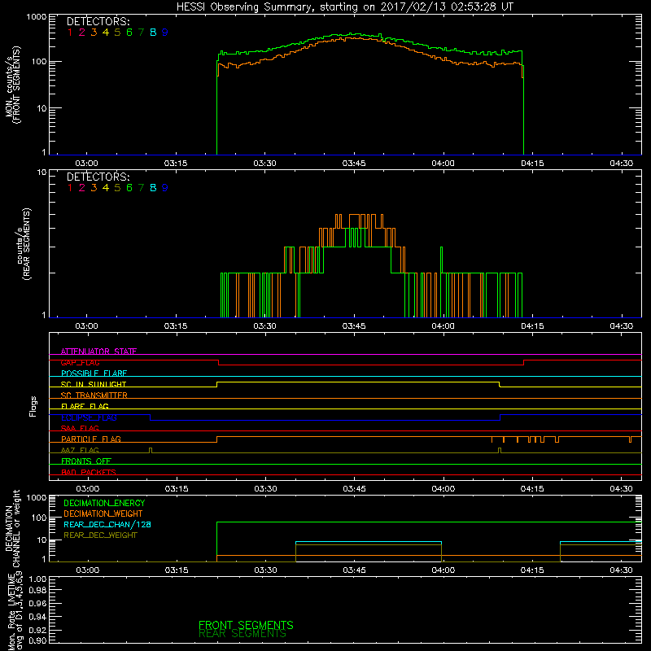Pick detector 7 in rear segments legend
The height and width of the screenshot is (651, 651).
coord(141,188)
